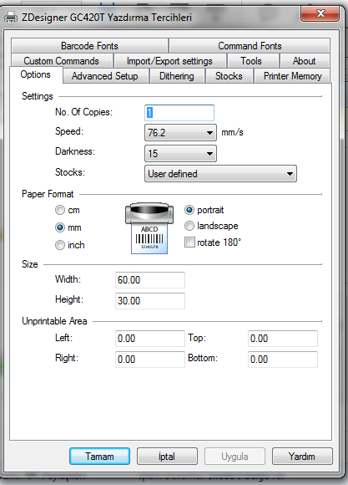Click the Uygula apply button
The width and height of the screenshot is (348, 485).
(235, 457)
